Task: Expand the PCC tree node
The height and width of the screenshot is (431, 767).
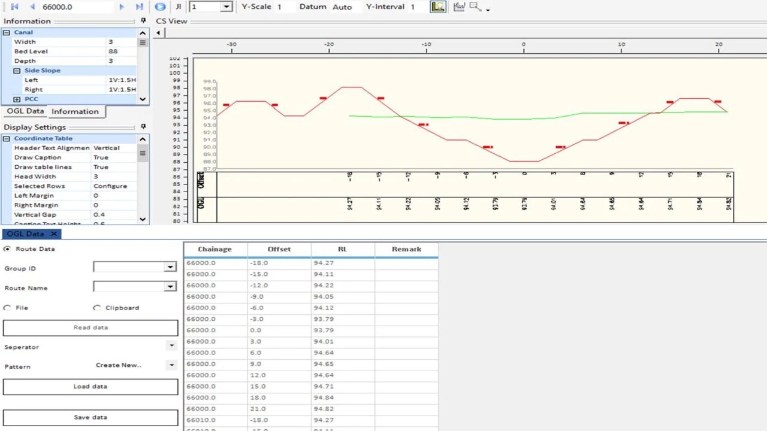Action: [17, 99]
